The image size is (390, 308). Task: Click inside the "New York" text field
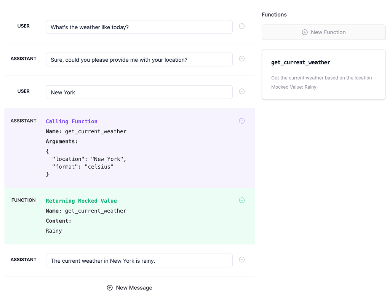pyautogui.click(x=139, y=92)
